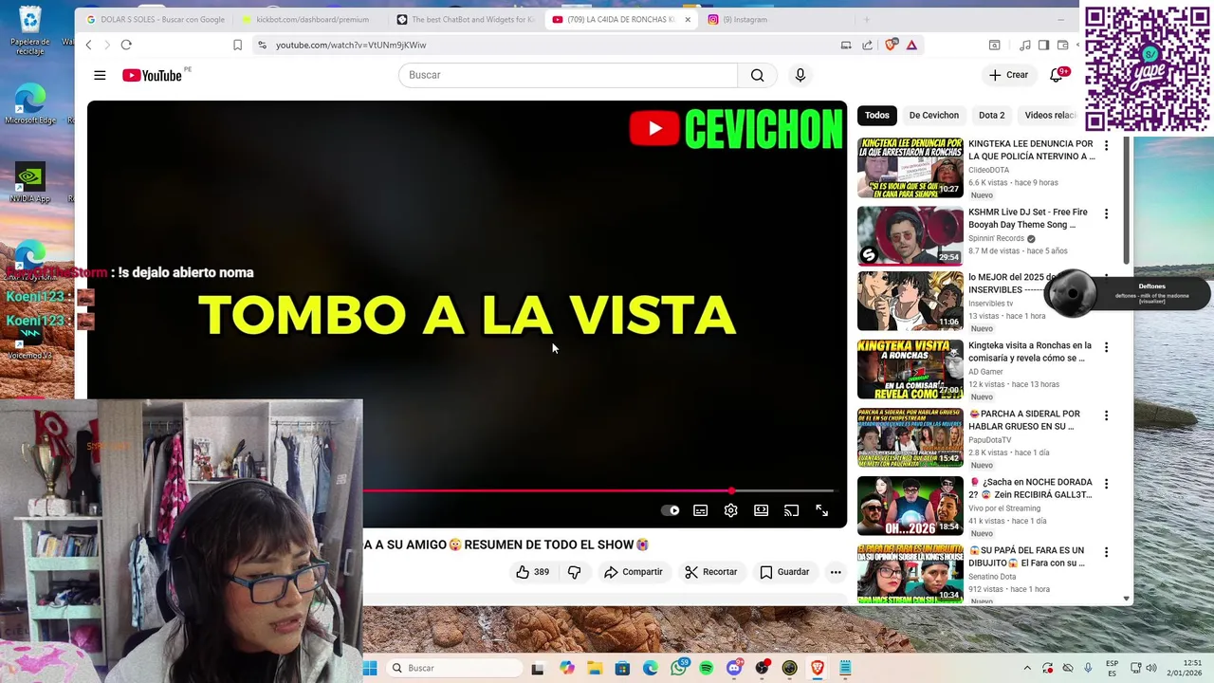
Task: Select the De Cevichon filter chip
Action: point(933,115)
